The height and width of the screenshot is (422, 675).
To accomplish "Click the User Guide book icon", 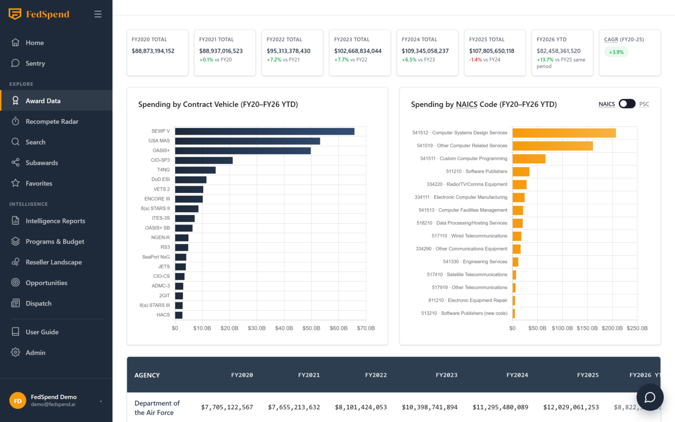I will 15,332.
